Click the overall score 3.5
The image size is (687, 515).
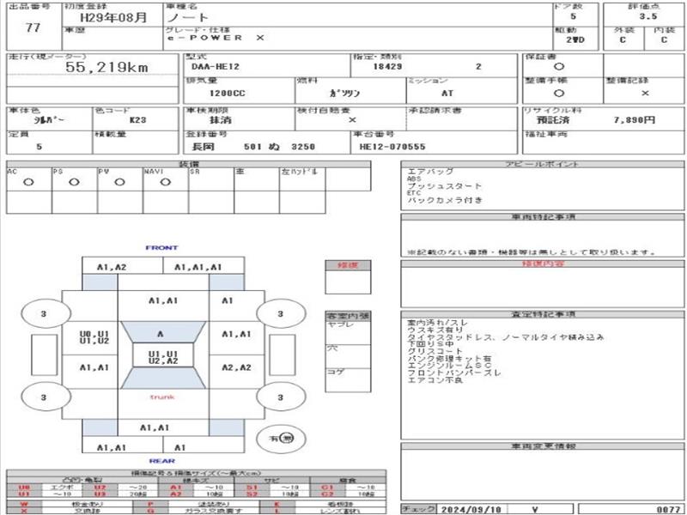pyautogui.click(x=648, y=16)
